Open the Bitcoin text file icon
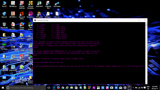The width and height of the screenshot is (160, 90). point(57,15)
